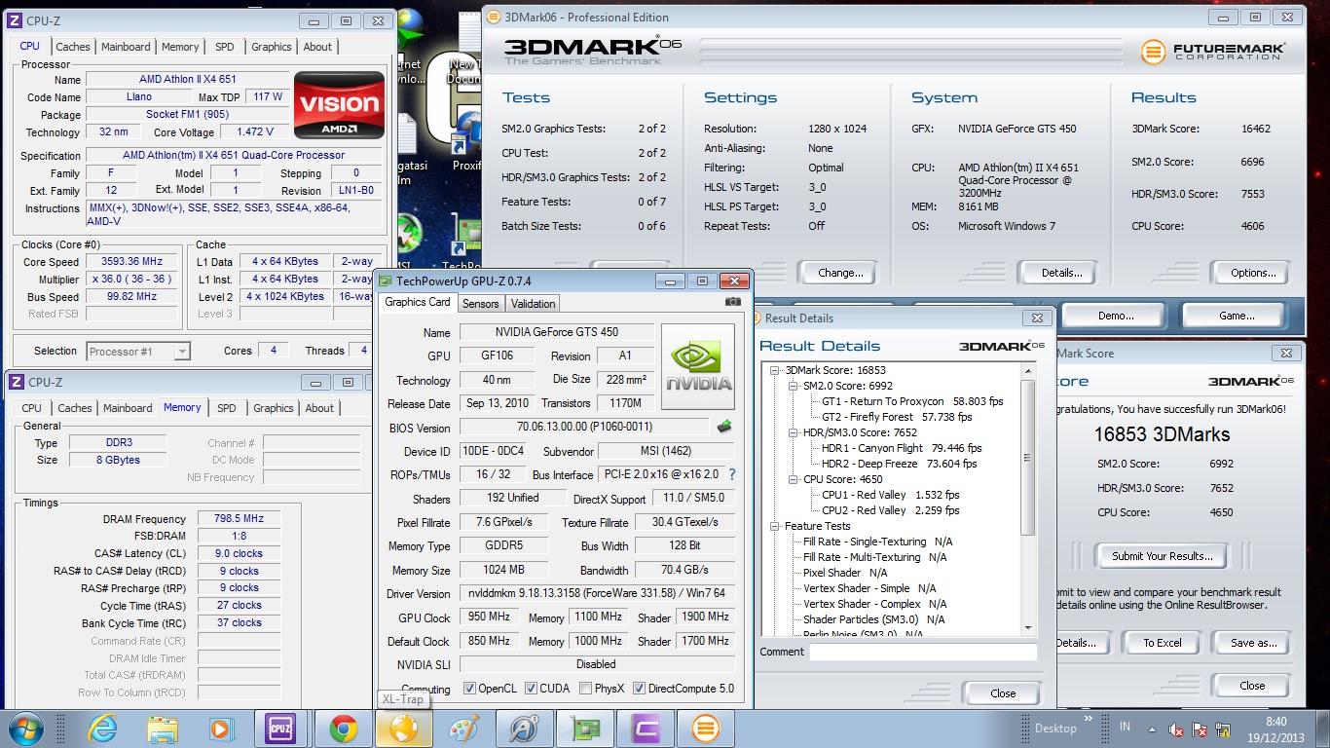Open Google Chrome from the taskbar

[x=343, y=729]
